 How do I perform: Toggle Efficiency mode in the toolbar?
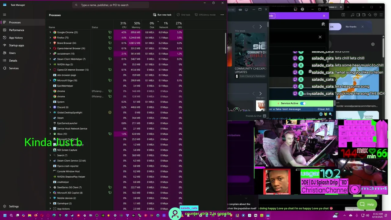(x=205, y=15)
